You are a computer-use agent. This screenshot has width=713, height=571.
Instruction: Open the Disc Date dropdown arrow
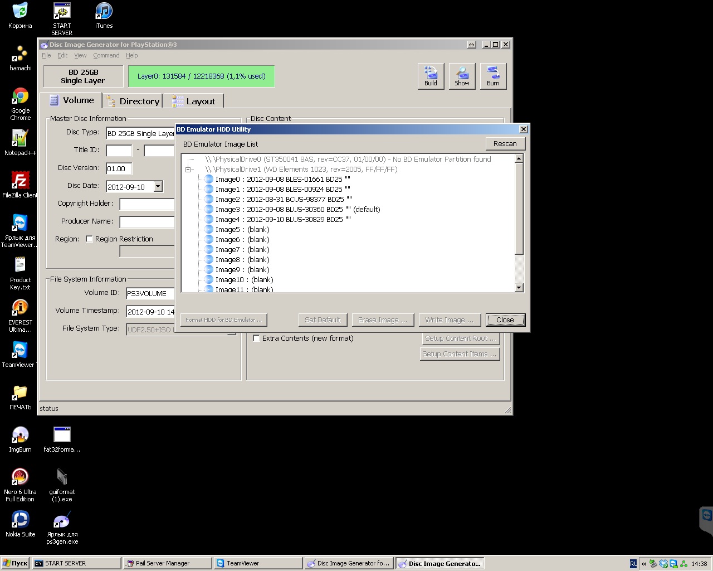point(158,187)
